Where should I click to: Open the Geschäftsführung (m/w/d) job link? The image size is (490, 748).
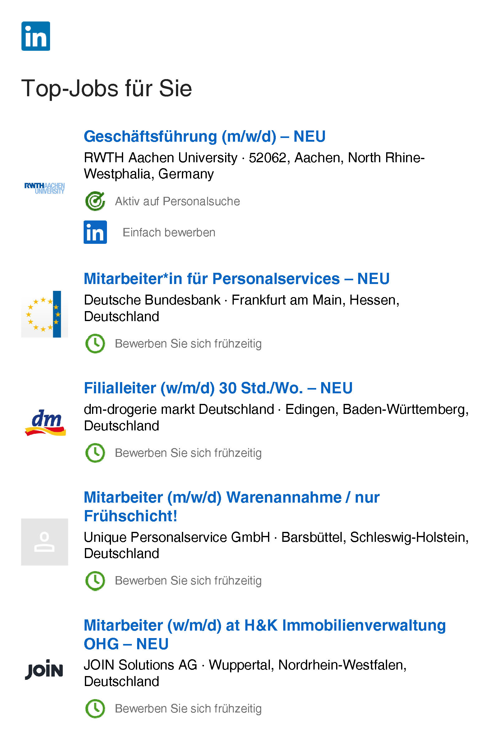(x=204, y=136)
